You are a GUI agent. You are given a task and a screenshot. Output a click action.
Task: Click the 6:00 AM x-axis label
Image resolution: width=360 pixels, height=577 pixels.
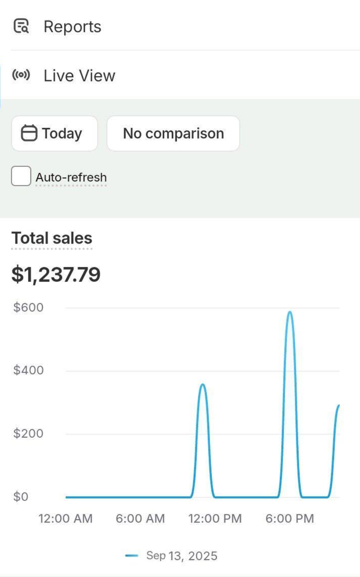pos(140,518)
